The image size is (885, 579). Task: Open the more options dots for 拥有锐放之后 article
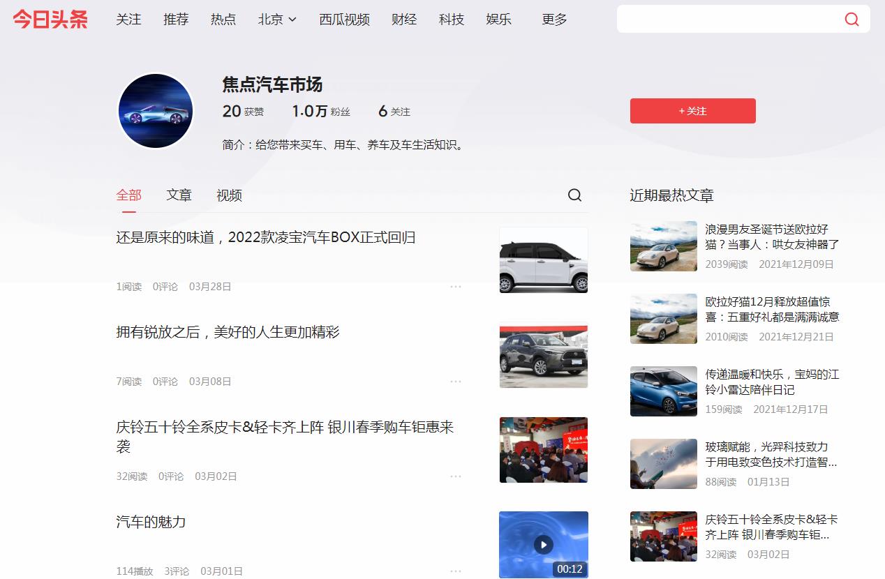coord(456,382)
